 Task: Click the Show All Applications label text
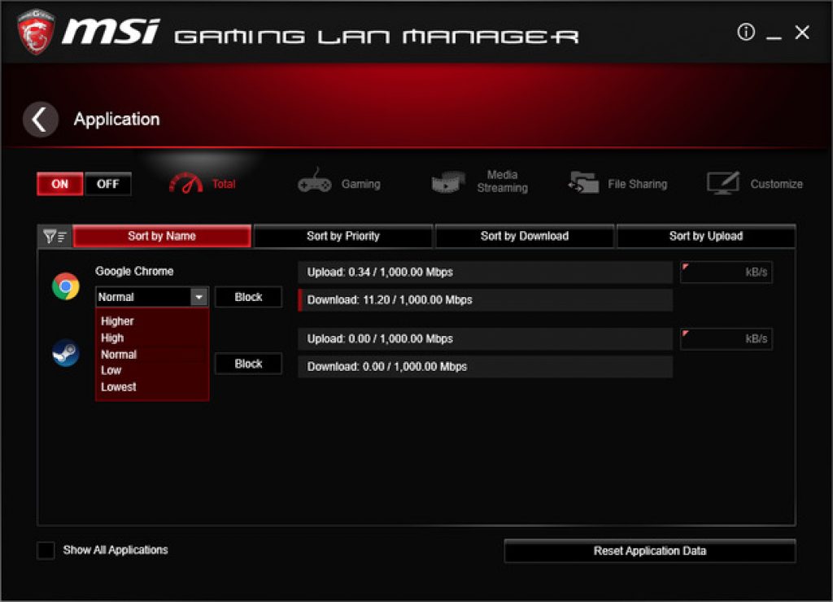point(116,550)
